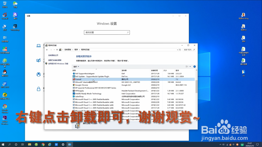Sort by the 发布者 column header
Image resolution: width=262 pixels, height=147 pixels.
coord(135,70)
